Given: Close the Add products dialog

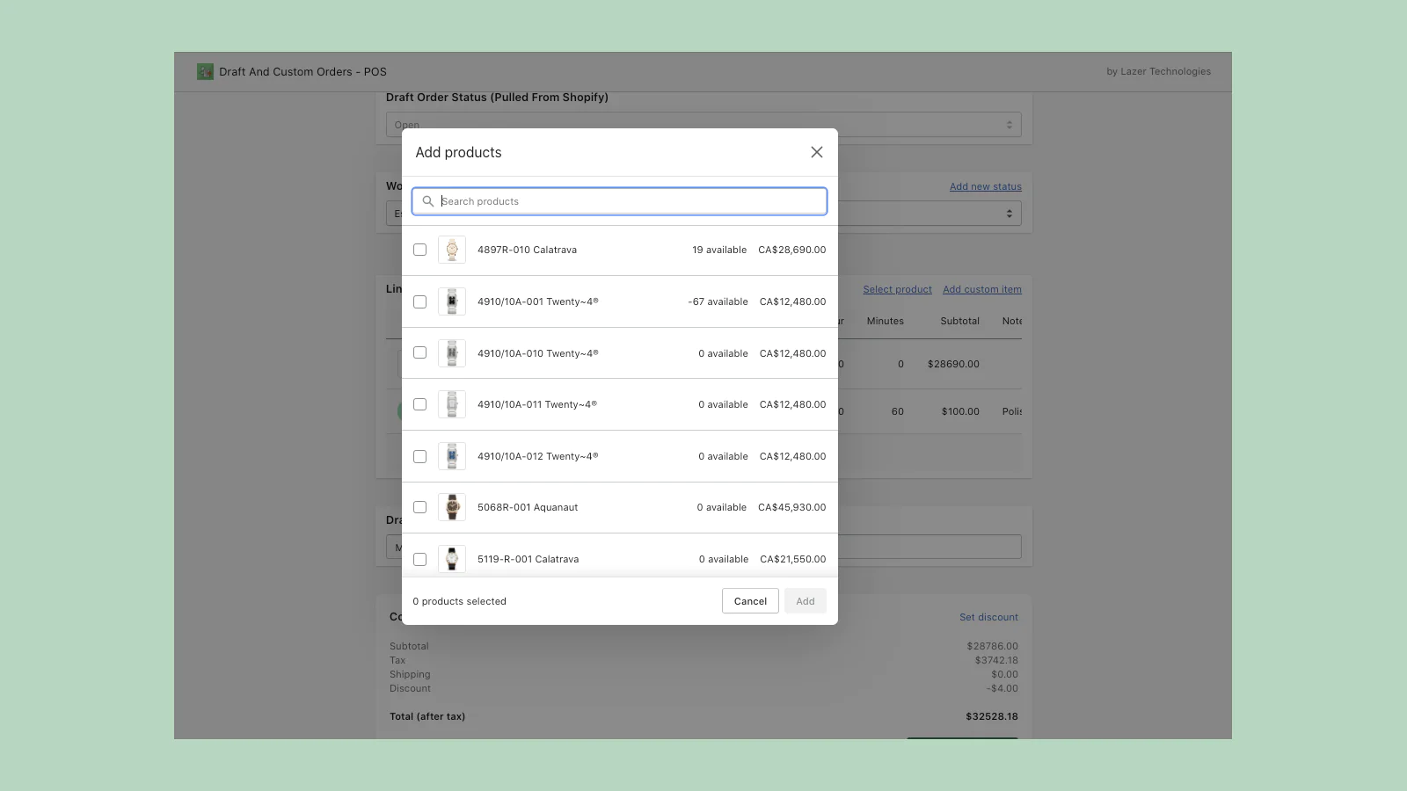Looking at the screenshot, I should (x=817, y=152).
